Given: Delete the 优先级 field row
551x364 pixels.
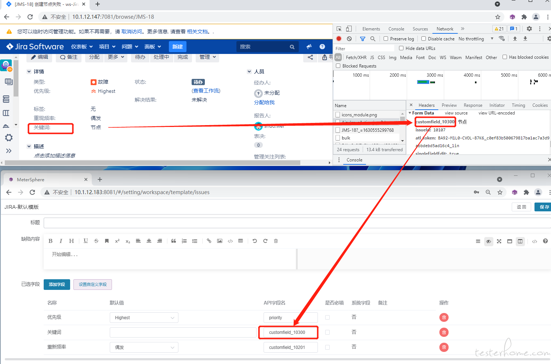Looking at the screenshot, I should click(x=444, y=317).
